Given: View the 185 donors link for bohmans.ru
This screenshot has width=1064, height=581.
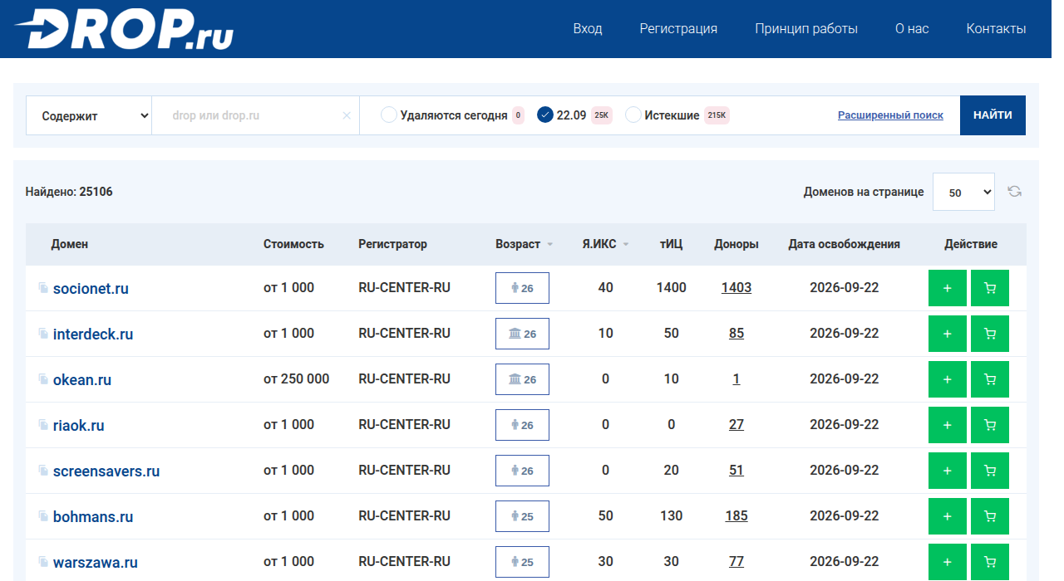Looking at the screenshot, I should (x=736, y=516).
